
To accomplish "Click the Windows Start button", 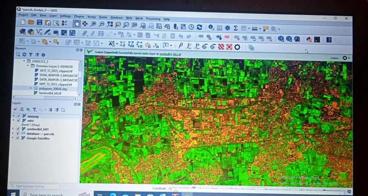I will [13, 194].
